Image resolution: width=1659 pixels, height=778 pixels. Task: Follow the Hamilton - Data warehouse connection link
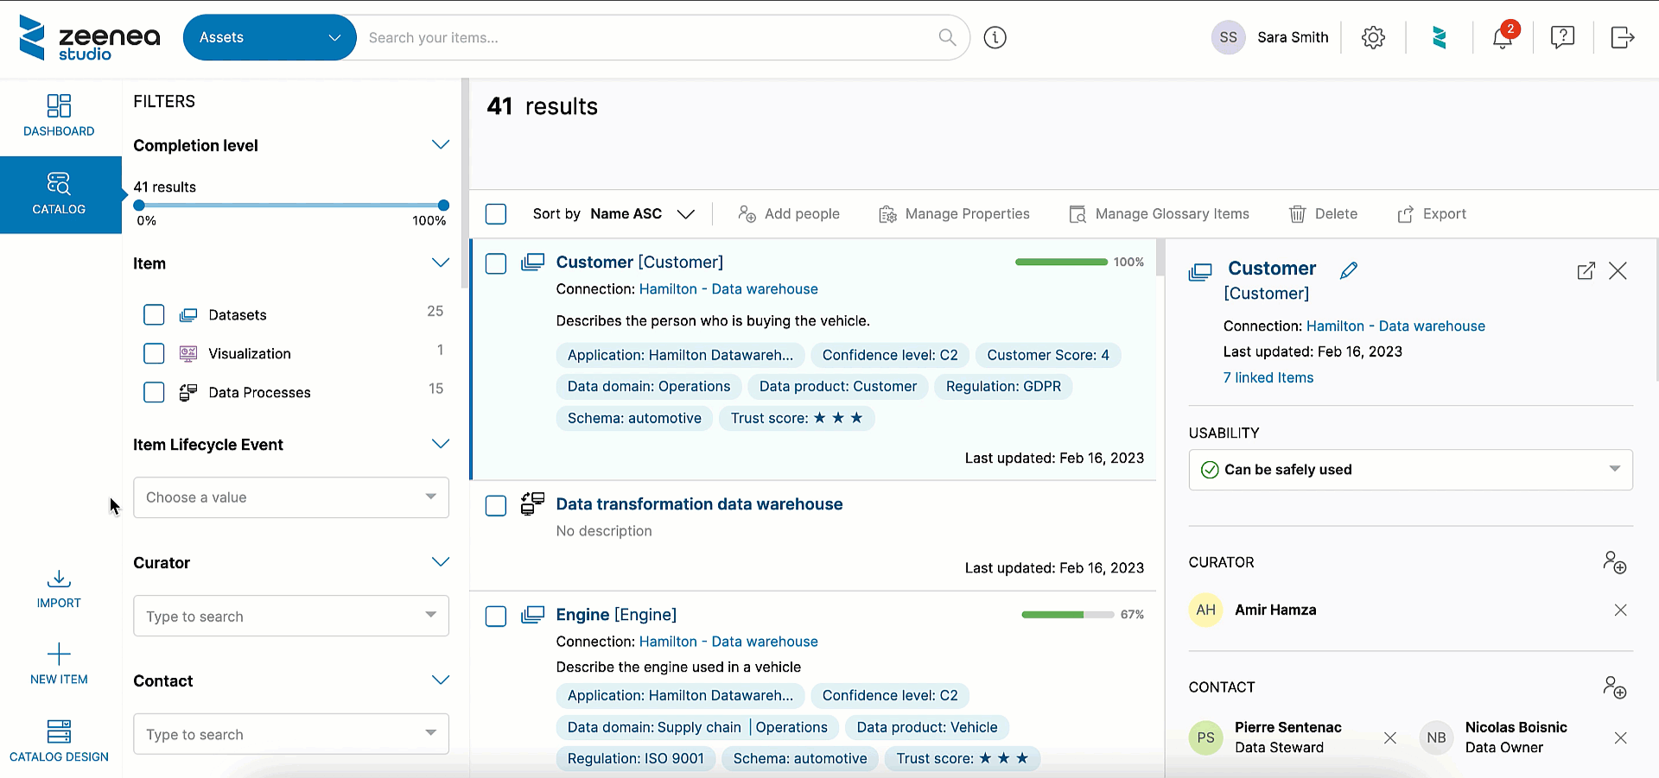tap(728, 288)
